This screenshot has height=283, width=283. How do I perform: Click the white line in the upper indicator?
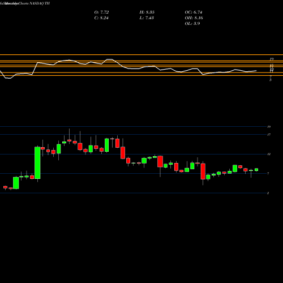tap(128, 68)
